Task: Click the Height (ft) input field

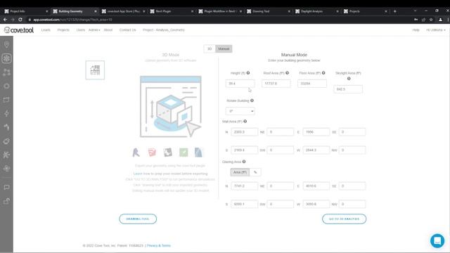Action: point(240,84)
